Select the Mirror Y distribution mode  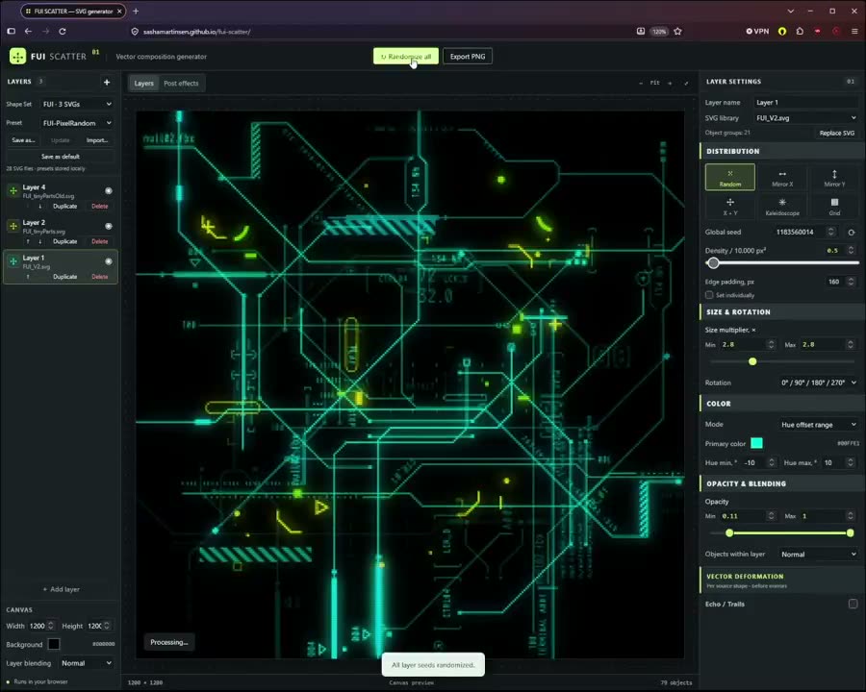pos(834,177)
